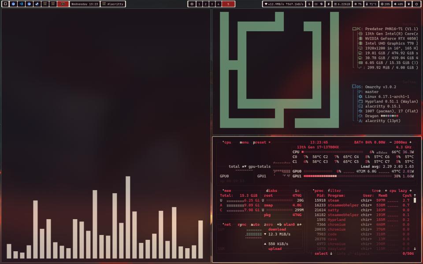This screenshot has width=423, height=264.
Task: Click the Steam icon in the taskbar
Action: 37,4
